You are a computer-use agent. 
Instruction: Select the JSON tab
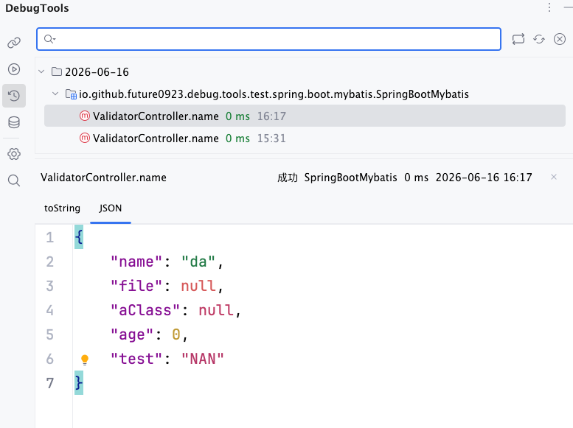tap(111, 208)
